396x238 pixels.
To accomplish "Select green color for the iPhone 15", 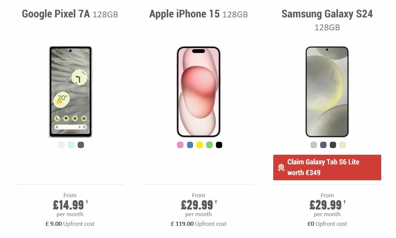I will [209, 145].
